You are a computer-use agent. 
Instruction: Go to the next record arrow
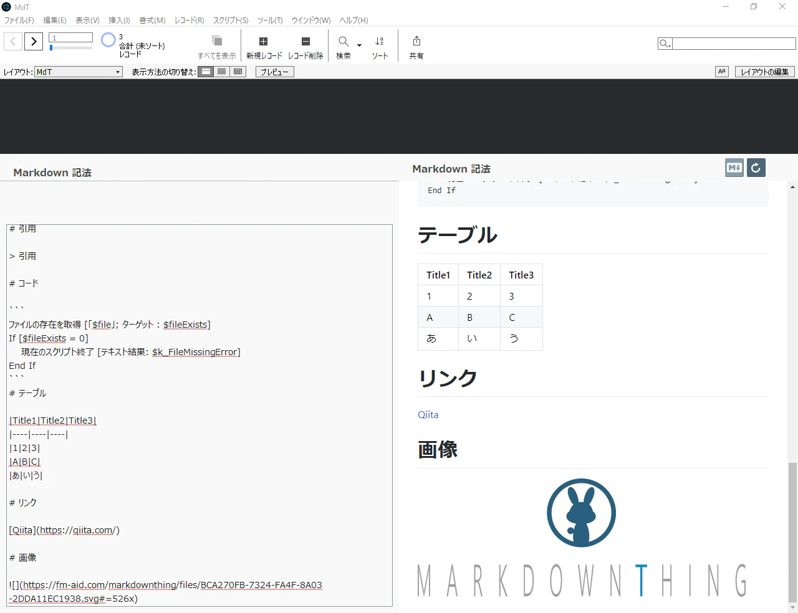click(34, 42)
